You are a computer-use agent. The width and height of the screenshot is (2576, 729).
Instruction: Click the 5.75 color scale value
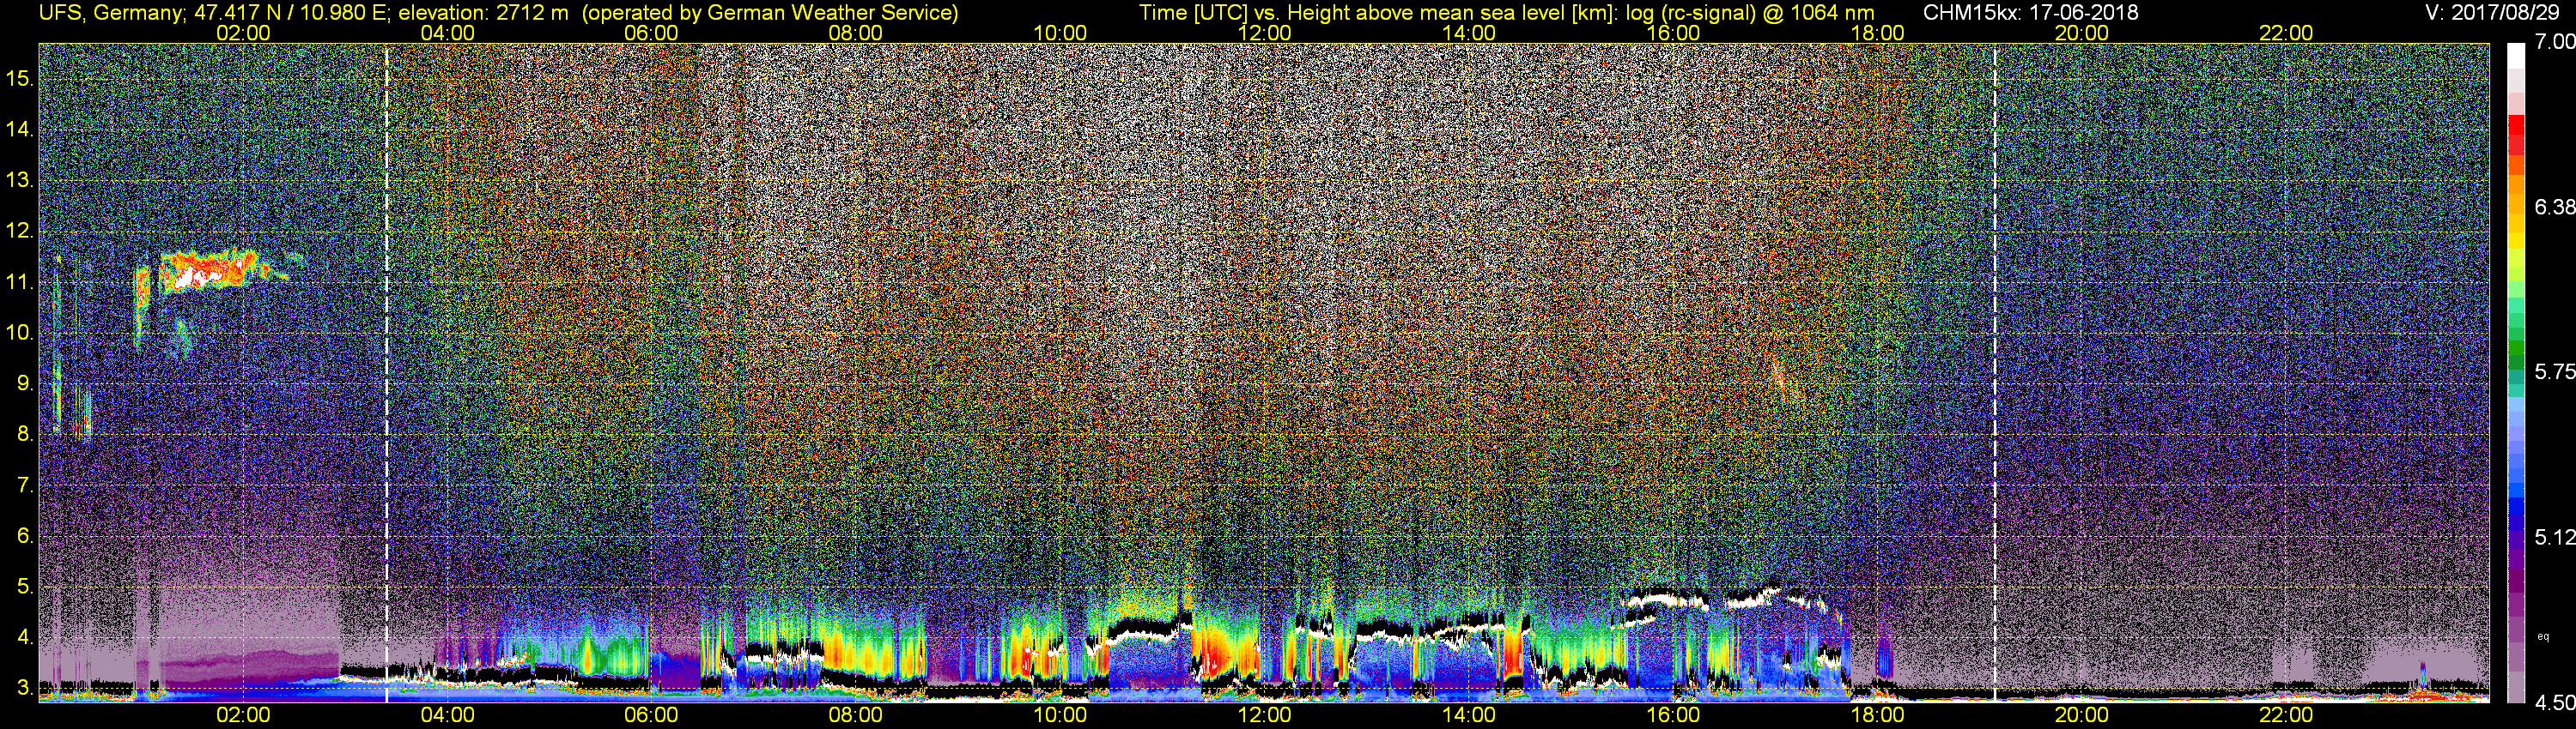2555,371
